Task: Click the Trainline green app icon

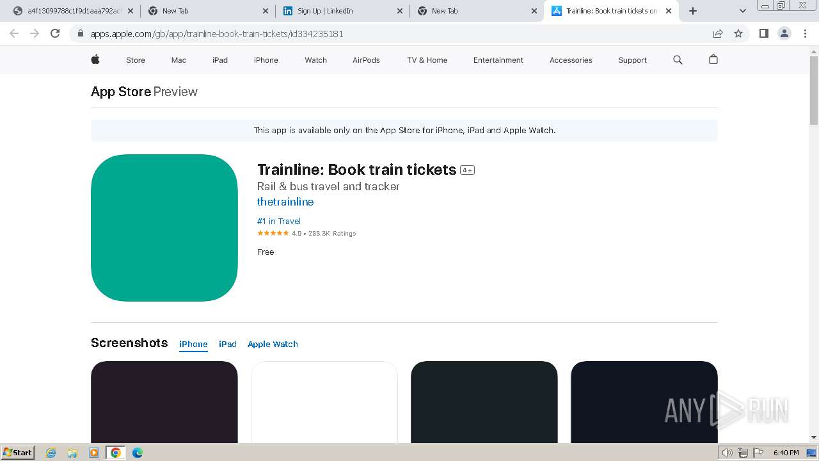Action: tap(164, 228)
